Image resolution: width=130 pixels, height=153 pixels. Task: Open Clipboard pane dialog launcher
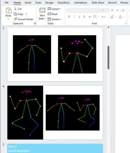click(35, 23)
